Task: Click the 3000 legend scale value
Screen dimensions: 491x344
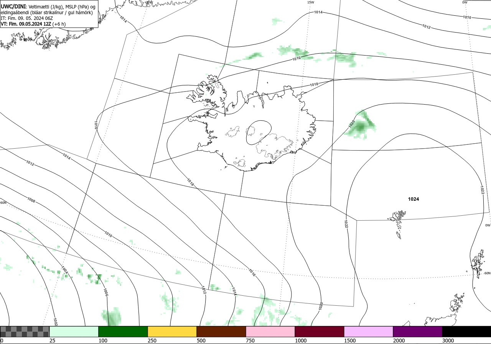Action: 448,341
